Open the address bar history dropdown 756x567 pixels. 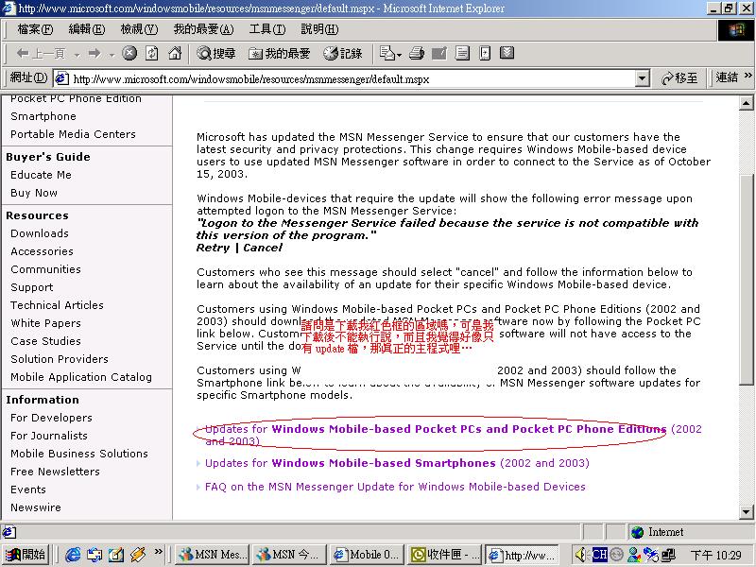click(x=642, y=78)
